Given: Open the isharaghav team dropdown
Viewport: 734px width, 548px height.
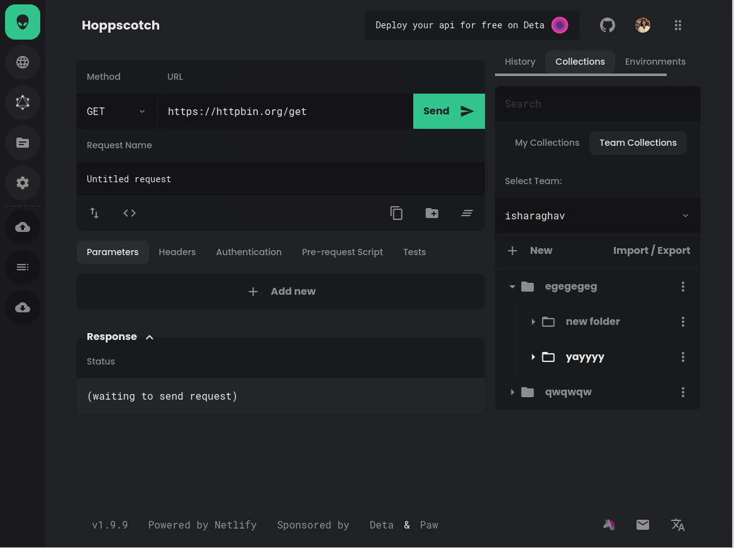Looking at the screenshot, I should coord(598,216).
